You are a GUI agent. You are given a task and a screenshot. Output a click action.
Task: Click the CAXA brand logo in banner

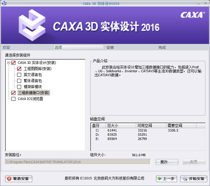pos(192,15)
